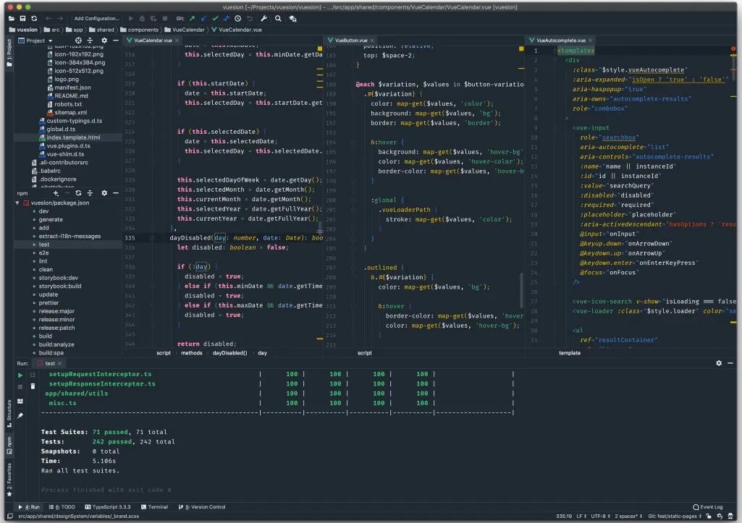Toggle the 1: Project side tool window
The image size is (742, 523).
pos(9,53)
